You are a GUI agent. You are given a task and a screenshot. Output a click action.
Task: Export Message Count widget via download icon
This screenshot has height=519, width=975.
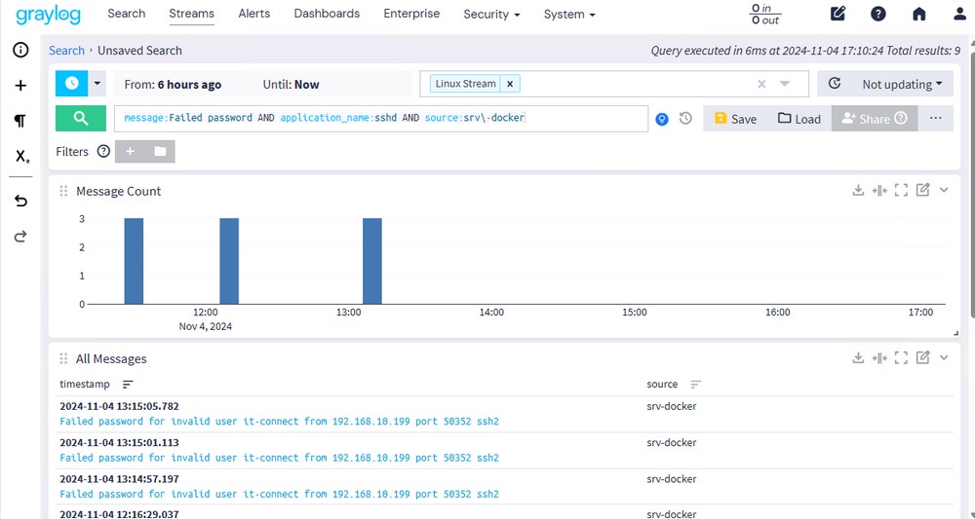858,191
